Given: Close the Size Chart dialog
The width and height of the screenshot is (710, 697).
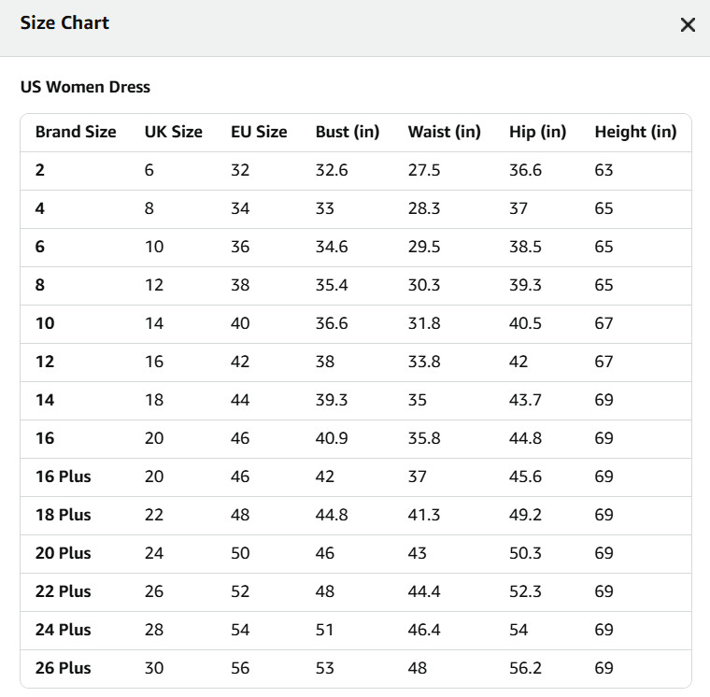Looking at the screenshot, I should [688, 24].
